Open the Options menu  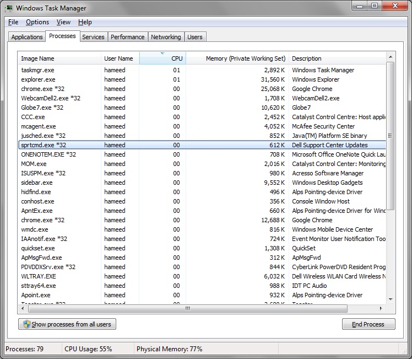37,22
